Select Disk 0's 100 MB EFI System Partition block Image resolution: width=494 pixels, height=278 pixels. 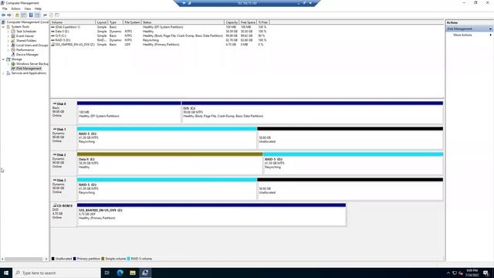(x=129, y=113)
